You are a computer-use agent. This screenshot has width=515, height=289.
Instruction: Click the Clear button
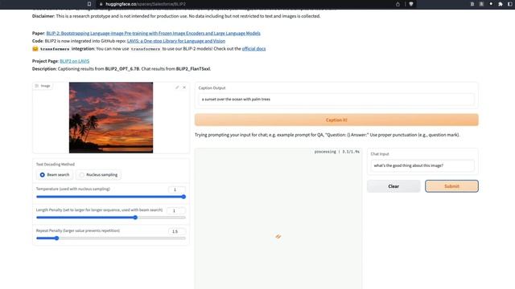(393, 186)
